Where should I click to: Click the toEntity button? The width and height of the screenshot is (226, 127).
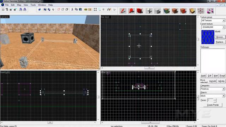coord(221,81)
